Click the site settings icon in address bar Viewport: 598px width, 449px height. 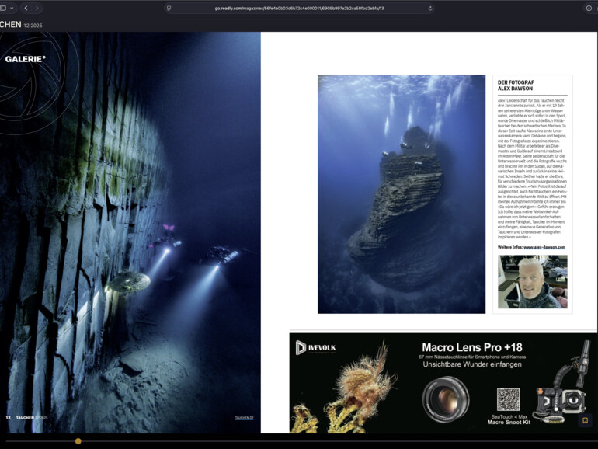pos(168,8)
